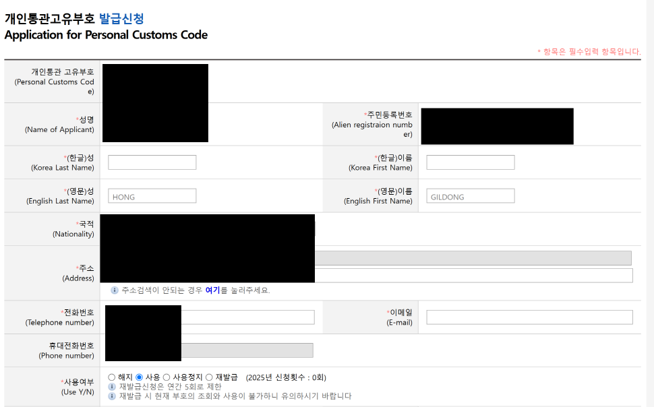The height and width of the screenshot is (407, 654).
Task: Focus the Korea First Name field
Action: tap(470, 162)
